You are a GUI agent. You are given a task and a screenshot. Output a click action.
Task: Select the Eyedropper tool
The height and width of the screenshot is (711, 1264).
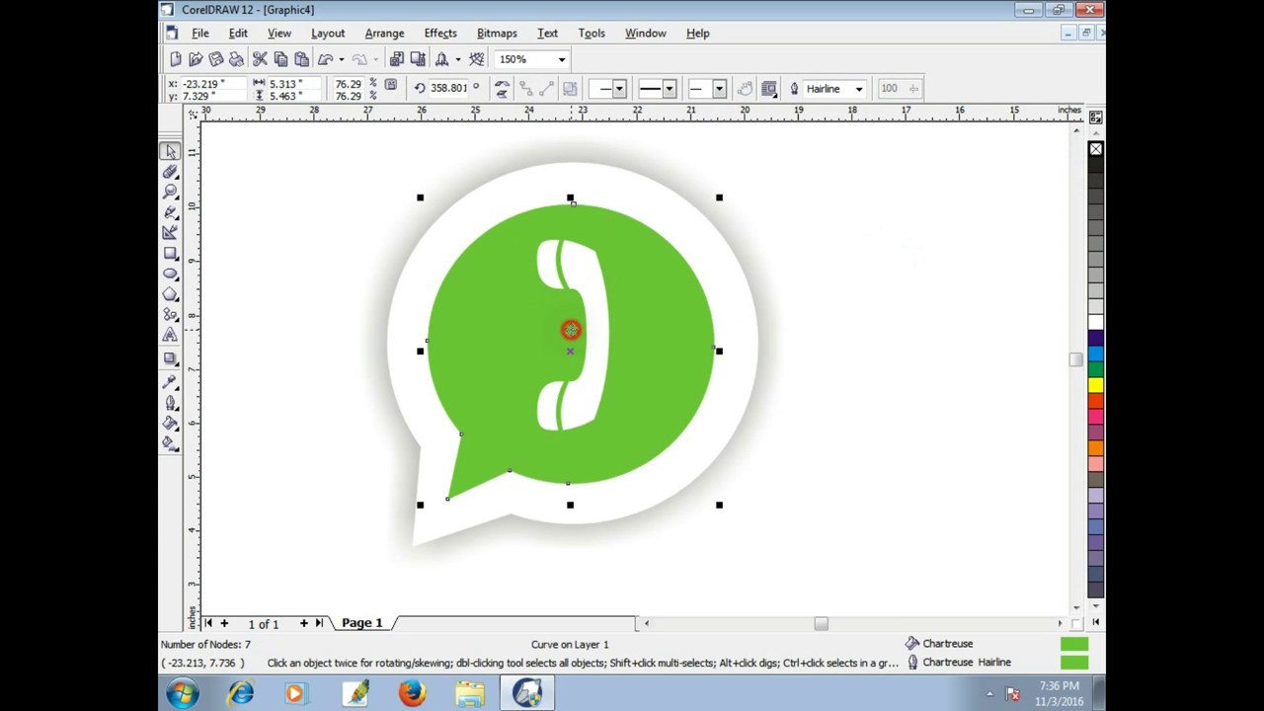[x=170, y=382]
